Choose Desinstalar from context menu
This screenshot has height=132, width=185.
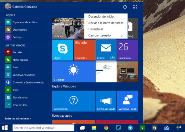[x=106, y=29]
